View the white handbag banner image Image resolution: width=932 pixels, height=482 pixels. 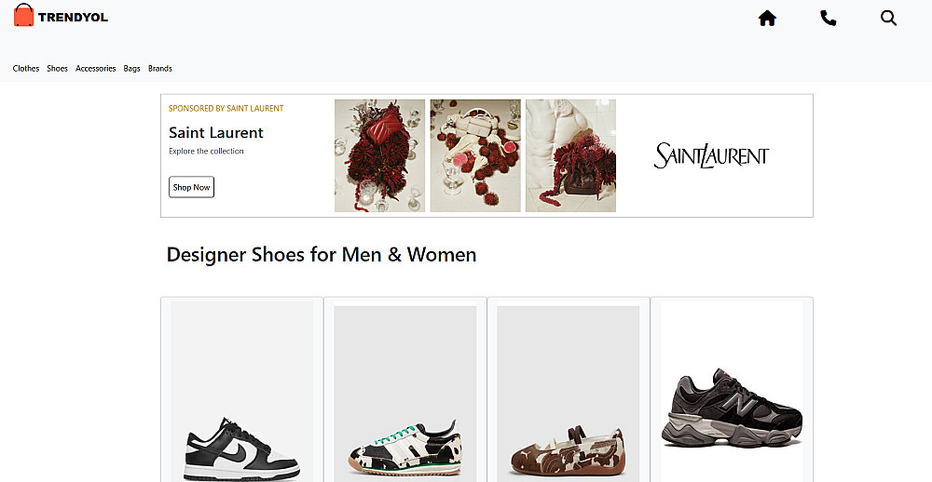pyautogui.click(x=475, y=155)
